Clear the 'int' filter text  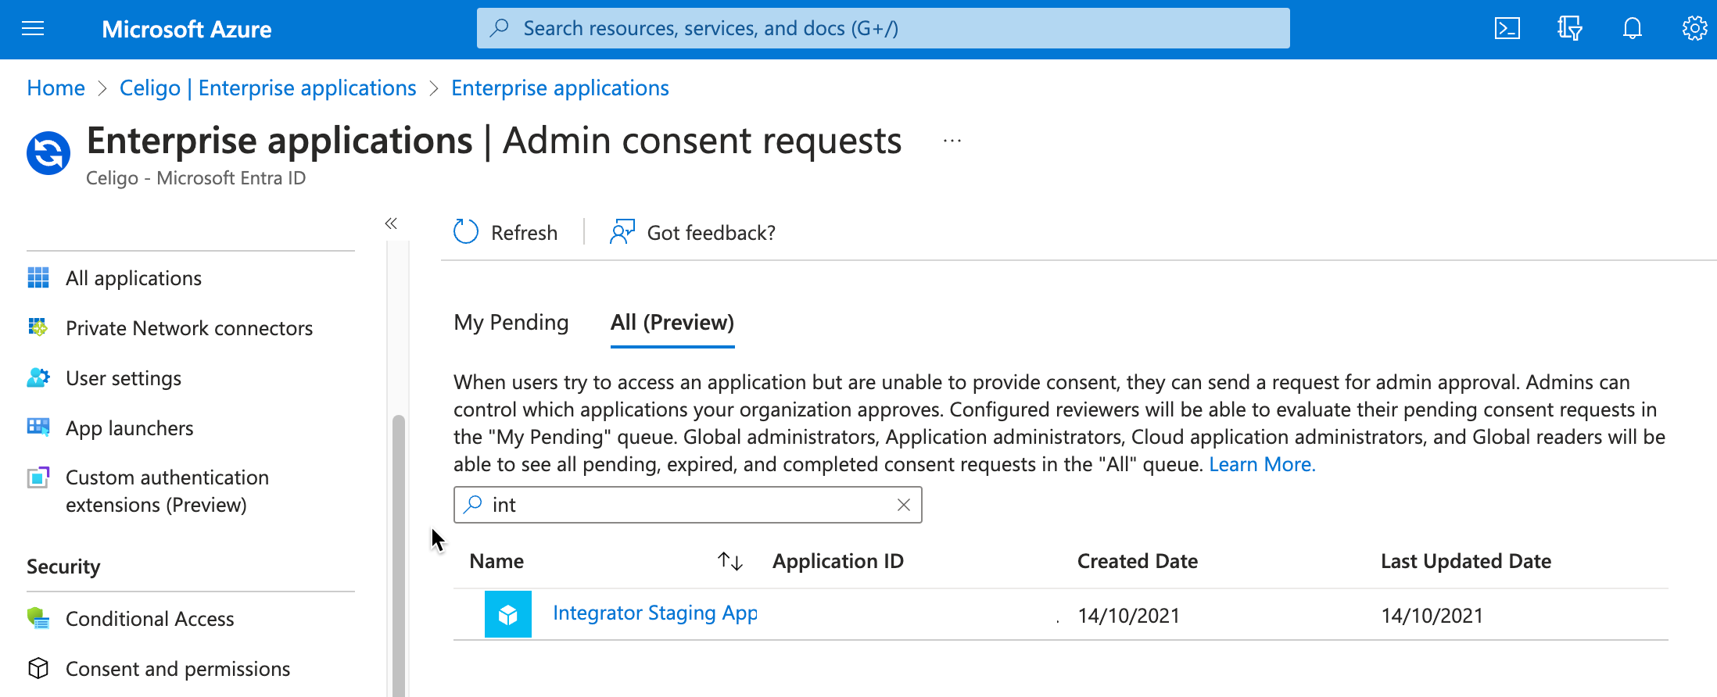pos(904,505)
